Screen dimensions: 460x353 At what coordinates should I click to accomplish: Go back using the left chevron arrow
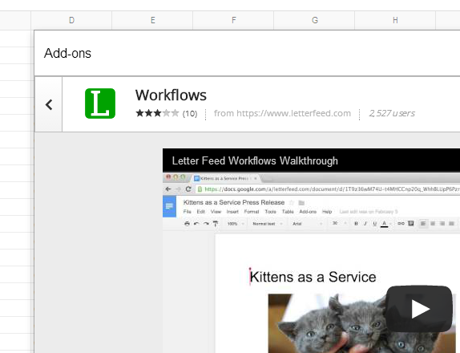point(49,104)
